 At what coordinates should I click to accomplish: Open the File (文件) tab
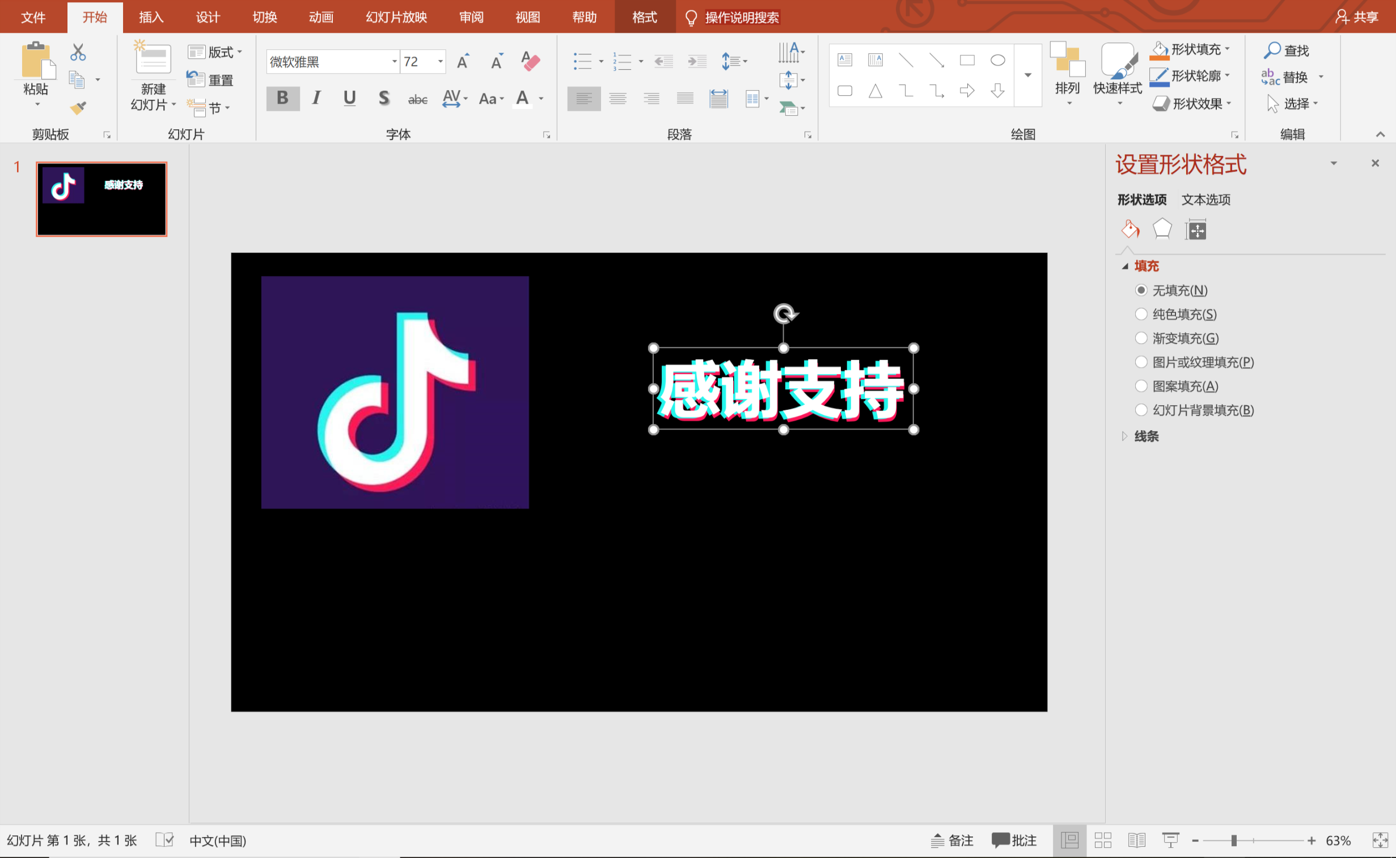click(x=33, y=18)
